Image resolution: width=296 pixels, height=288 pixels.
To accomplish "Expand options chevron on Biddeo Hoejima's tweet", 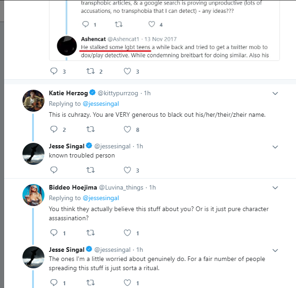I will (x=275, y=188).
